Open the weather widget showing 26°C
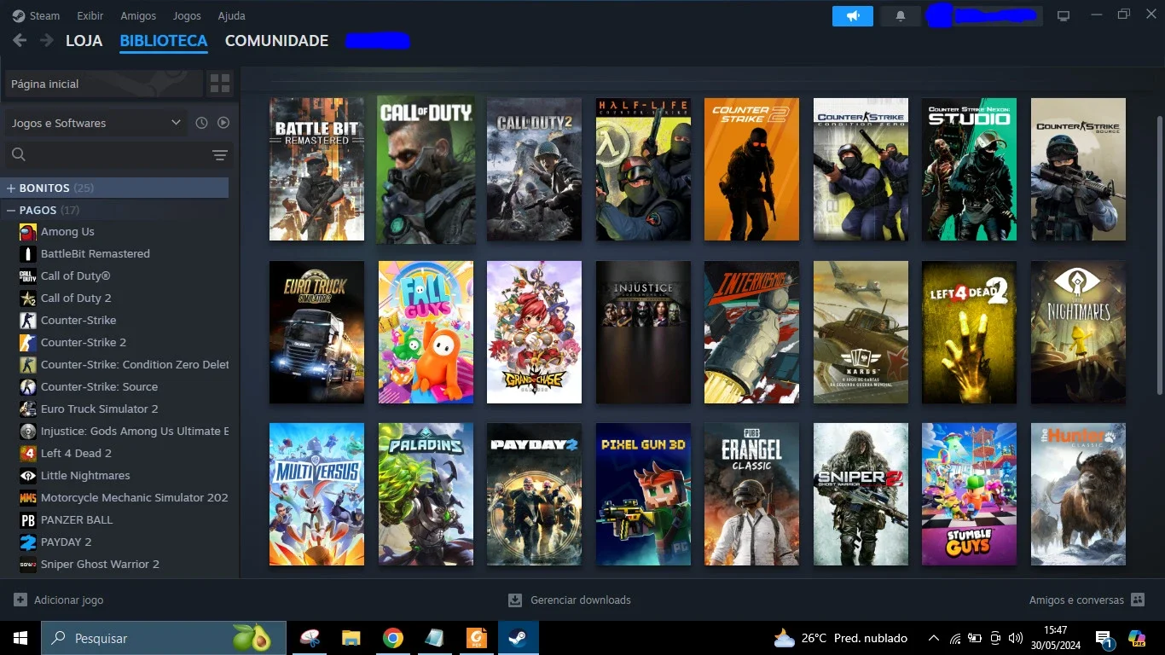 (x=841, y=638)
